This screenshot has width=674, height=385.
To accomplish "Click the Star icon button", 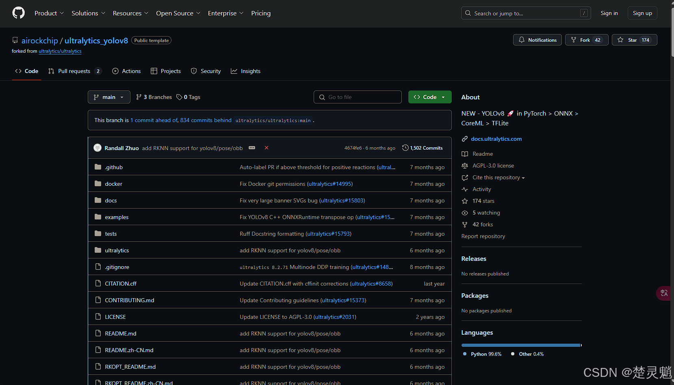I will click(x=620, y=40).
